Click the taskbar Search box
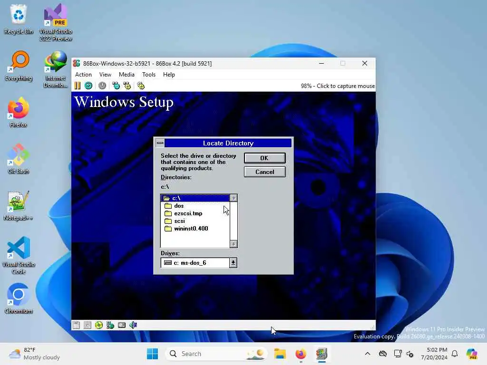The image size is (487, 365). [x=216, y=354]
